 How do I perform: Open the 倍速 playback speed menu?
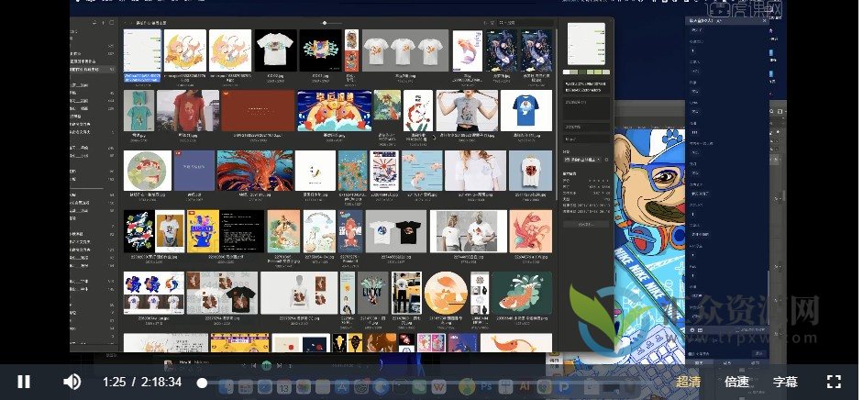pos(736,382)
